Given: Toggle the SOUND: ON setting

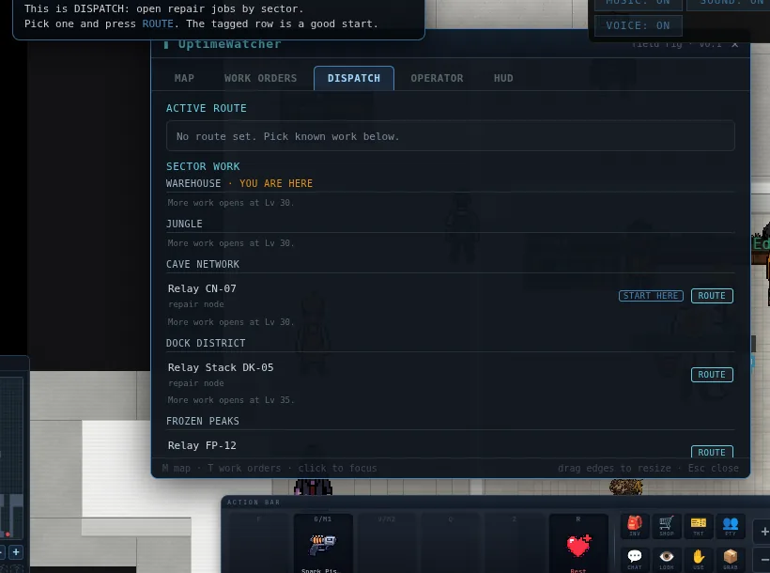Looking at the screenshot, I should (730, 4).
